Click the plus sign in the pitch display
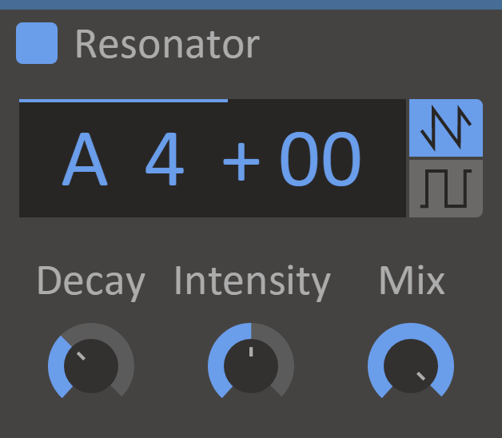502x438 pixels. [241, 162]
